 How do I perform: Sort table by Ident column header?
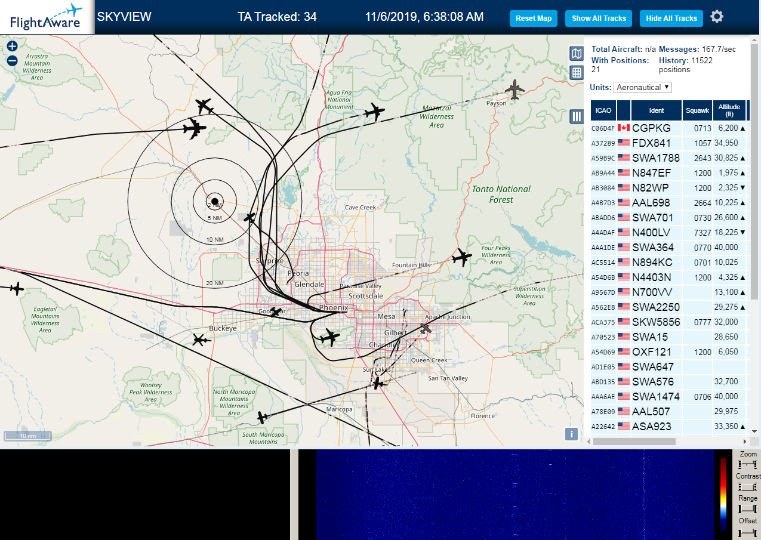click(657, 110)
